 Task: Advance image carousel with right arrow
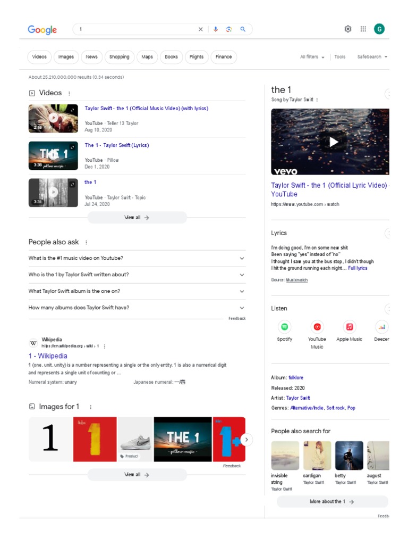point(246,440)
